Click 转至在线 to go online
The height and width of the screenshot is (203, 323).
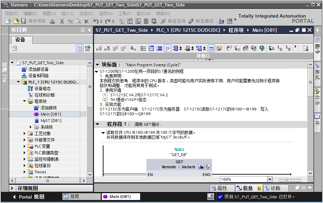click(x=173, y=21)
